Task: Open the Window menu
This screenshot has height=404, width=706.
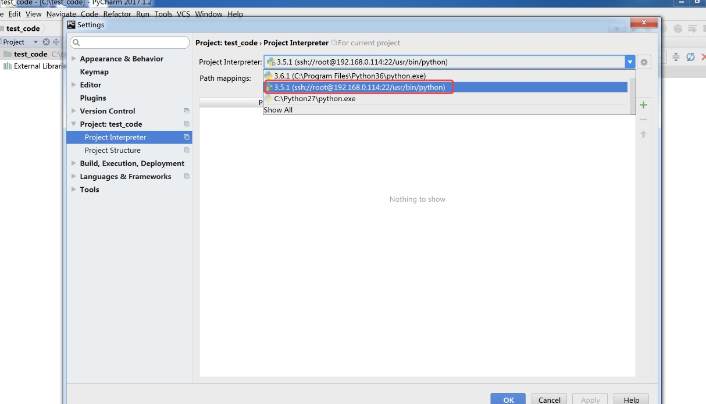Action: tap(209, 14)
